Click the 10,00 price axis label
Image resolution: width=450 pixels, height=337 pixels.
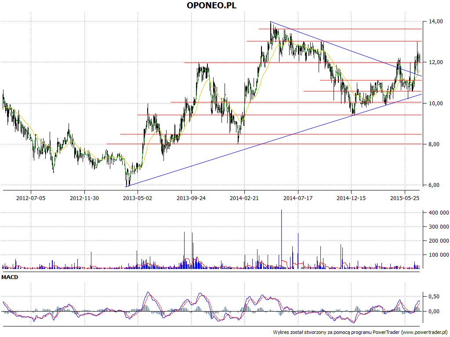[x=435, y=104]
